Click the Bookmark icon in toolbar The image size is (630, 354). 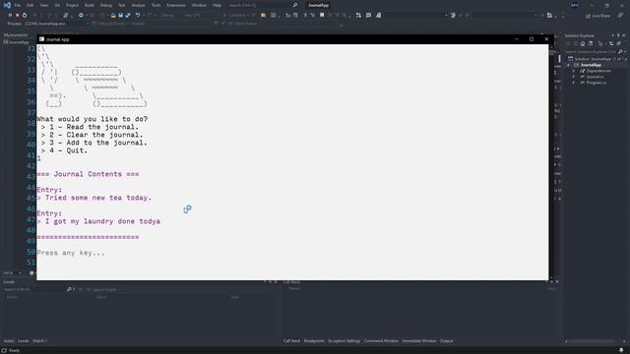click(322, 16)
